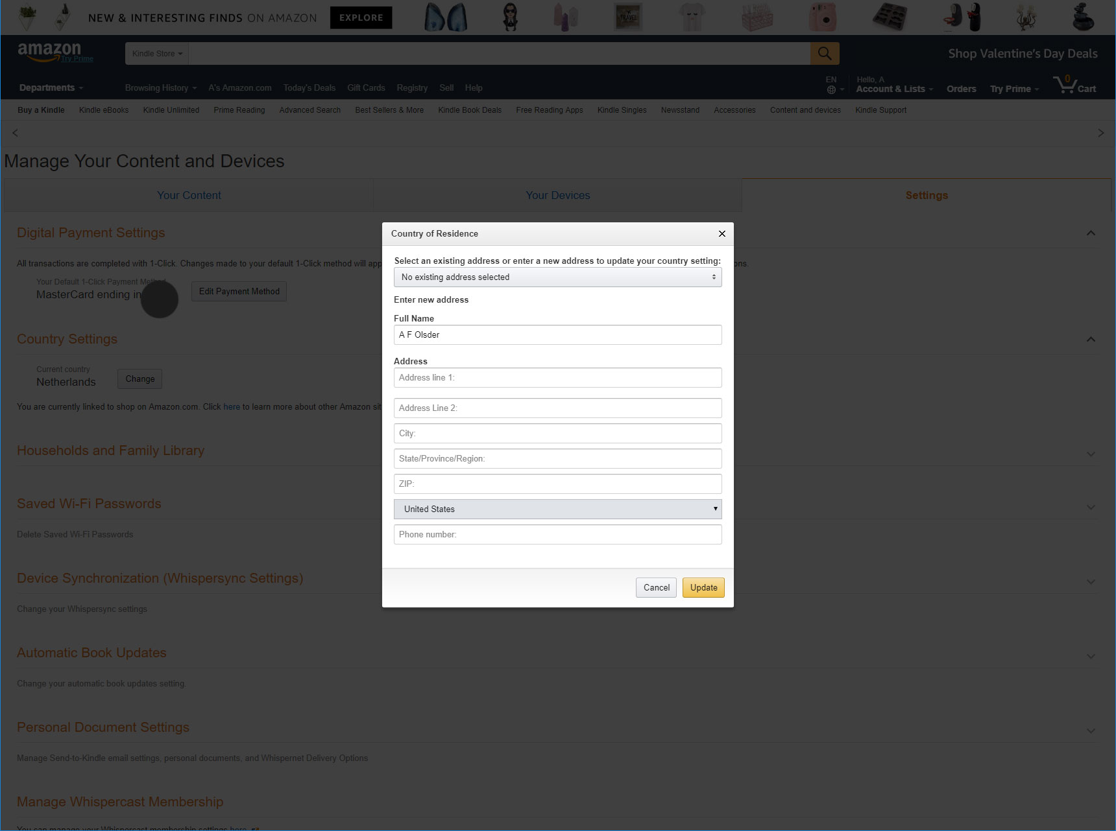This screenshot has height=831, width=1116.
Task: Open the Orders link
Action: coord(961,89)
